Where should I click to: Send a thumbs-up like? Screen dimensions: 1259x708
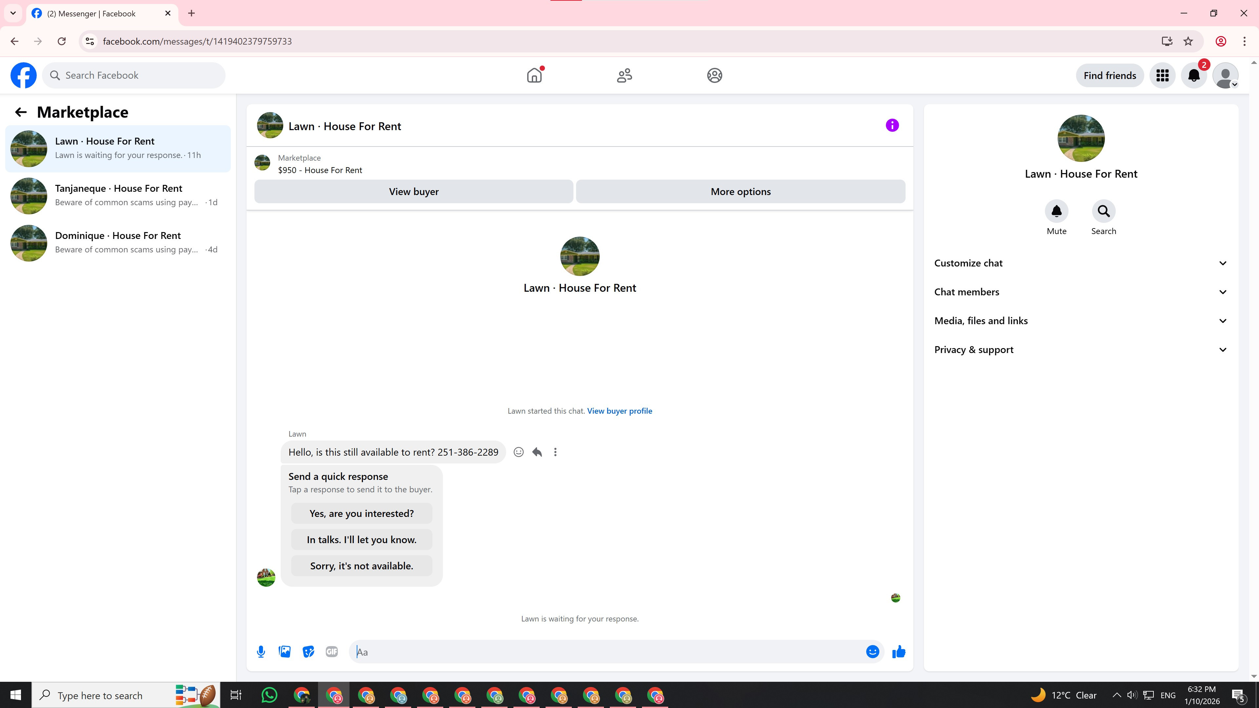pos(898,651)
